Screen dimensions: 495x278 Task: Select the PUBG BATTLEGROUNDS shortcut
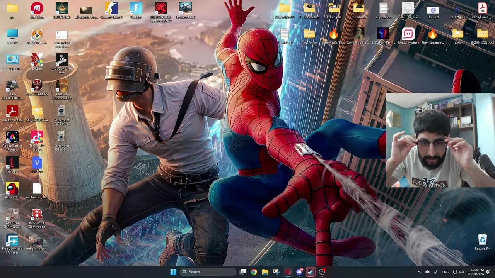[x=12, y=90]
